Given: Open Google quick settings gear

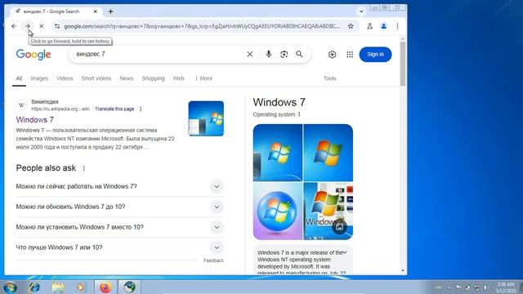Looking at the screenshot, I should coord(332,55).
